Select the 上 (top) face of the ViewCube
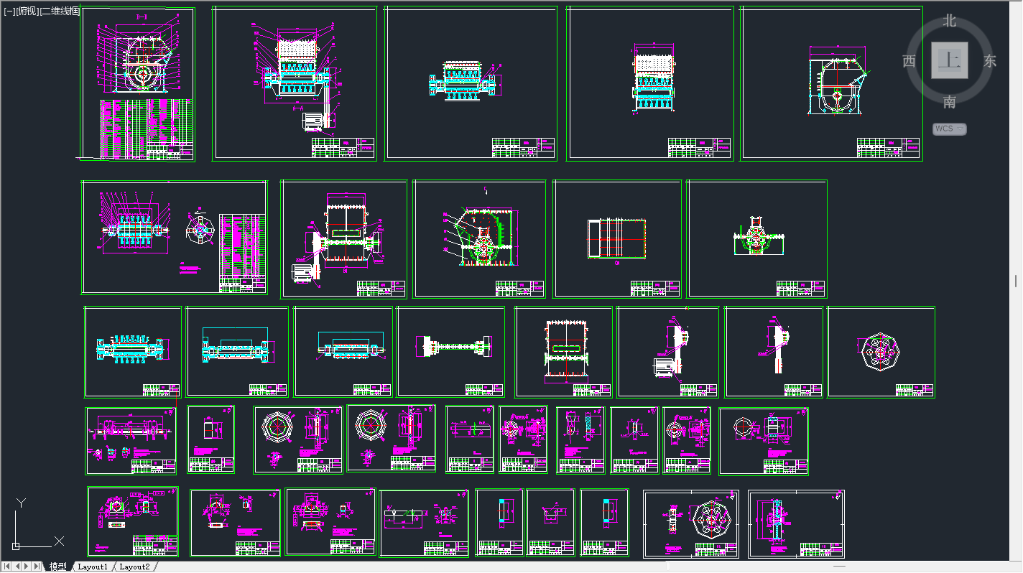Viewport: 1023px width, 573px height. pos(950,60)
